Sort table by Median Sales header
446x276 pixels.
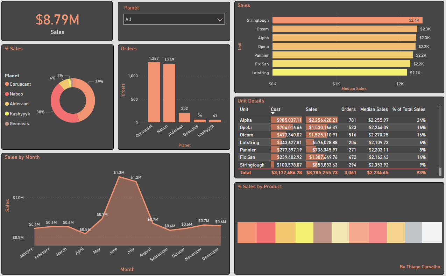pyautogui.click(x=374, y=109)
